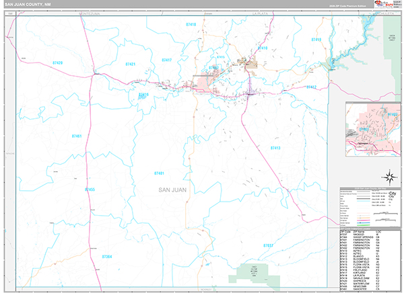Click ZIP code label 87037
Viewport: 404px width, 293px height.
[269, 246]
